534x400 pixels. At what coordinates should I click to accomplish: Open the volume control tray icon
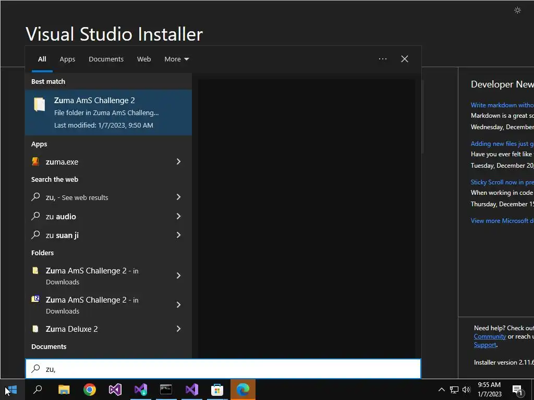coord(466,390)
